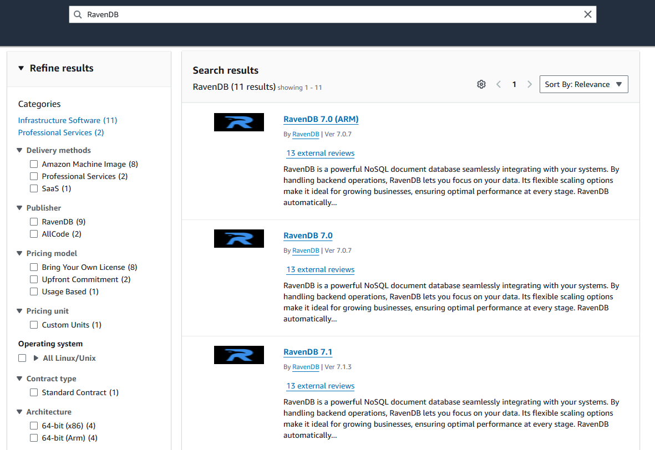Click RavenDB publisher link under RavenDB 7.0
Screen dimensions: 655x450
pos(306,250)
